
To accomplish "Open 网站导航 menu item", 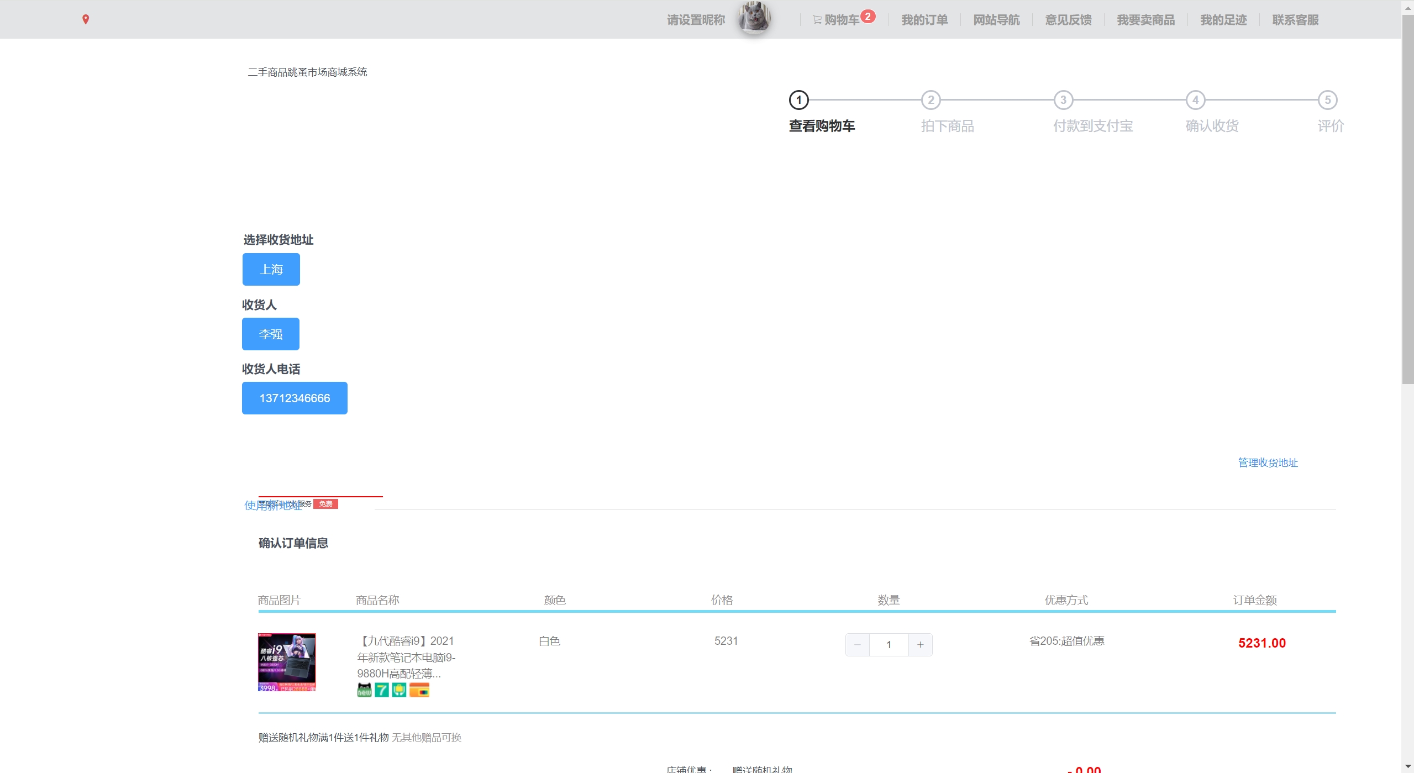I will tap(996, 20).
